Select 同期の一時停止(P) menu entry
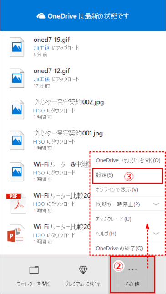 click(x=118, y=204)
